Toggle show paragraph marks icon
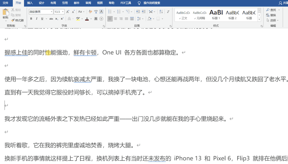This screenshot has height=164, width=288. click(x=168, y=12)
